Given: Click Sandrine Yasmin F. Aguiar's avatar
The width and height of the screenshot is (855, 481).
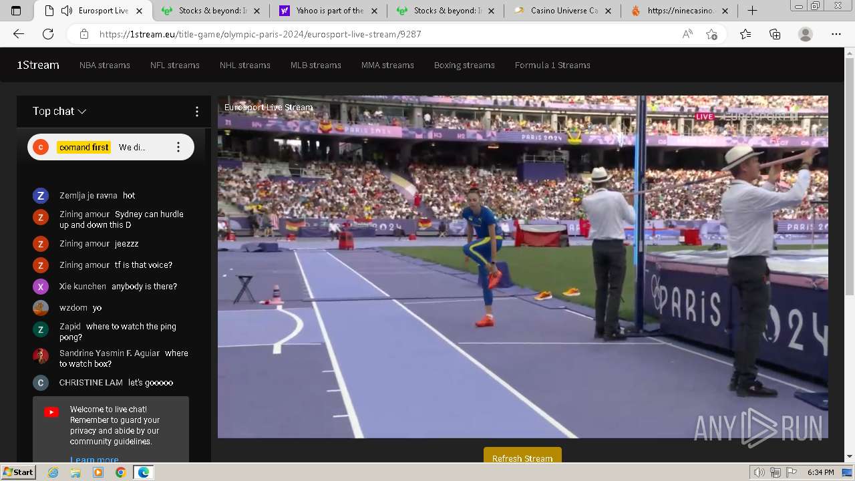Looking at the screenshot, I should click(41, 356).
